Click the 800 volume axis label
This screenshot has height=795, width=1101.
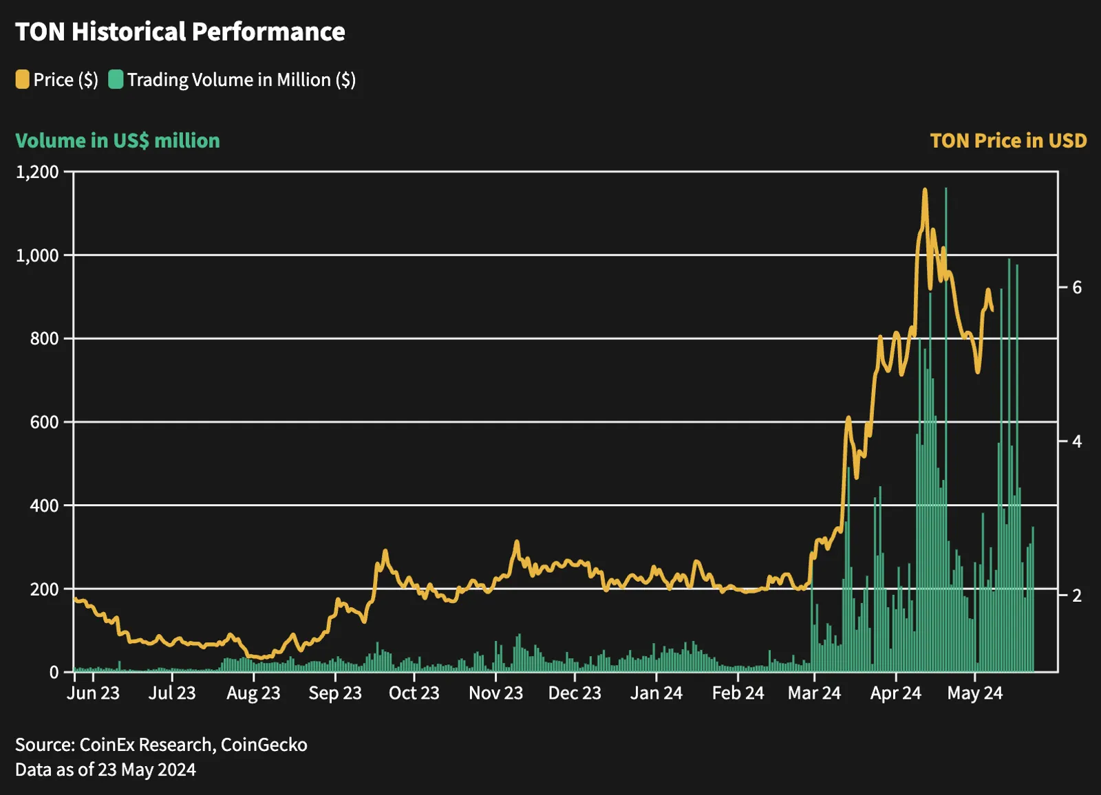click(x=45, y=338)
